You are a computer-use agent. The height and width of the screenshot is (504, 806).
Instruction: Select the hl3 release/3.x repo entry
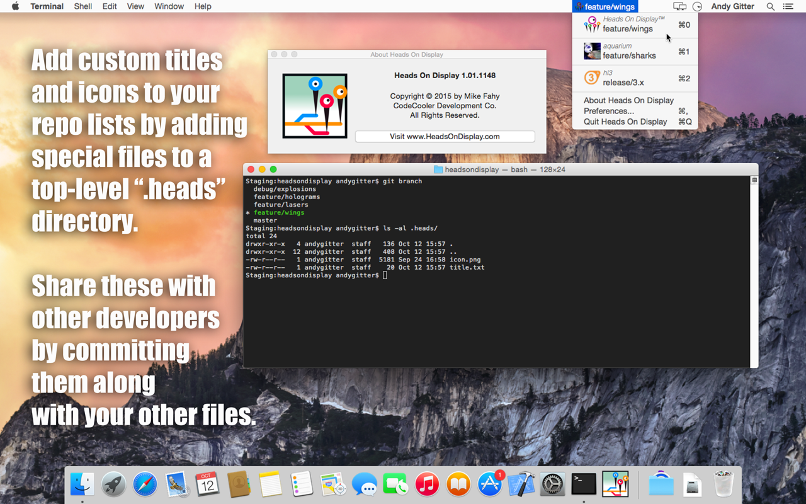tap(635, 78)
